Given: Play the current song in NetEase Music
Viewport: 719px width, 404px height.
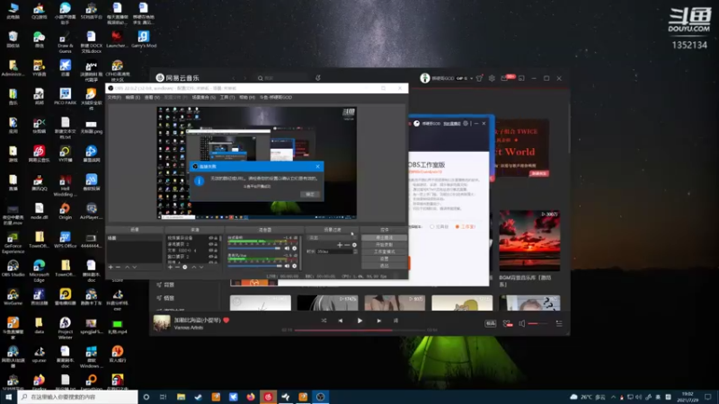Looking at the screenshot, I should coord(359,321).
